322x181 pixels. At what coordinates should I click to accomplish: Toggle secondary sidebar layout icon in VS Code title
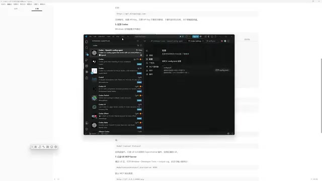[215, 37]
